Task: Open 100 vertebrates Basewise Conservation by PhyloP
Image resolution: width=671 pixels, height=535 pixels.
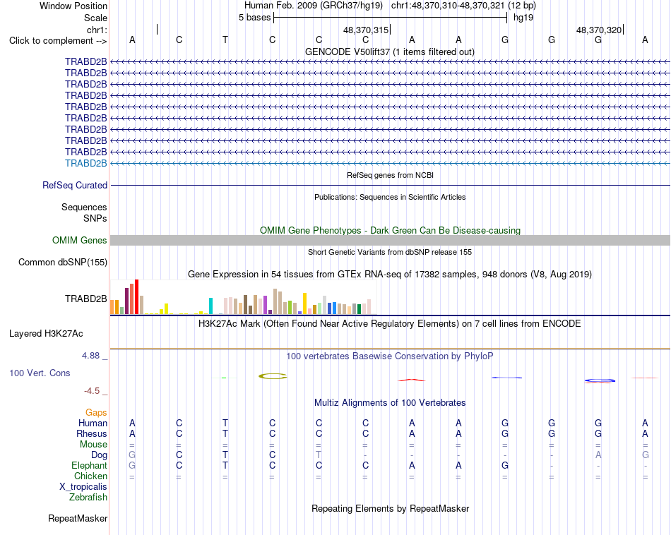Action: click(x=389, y=356)
